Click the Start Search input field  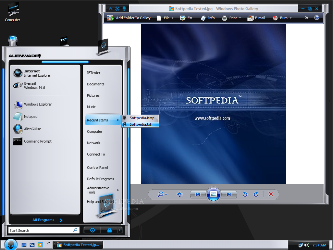(x=44, y=231)
